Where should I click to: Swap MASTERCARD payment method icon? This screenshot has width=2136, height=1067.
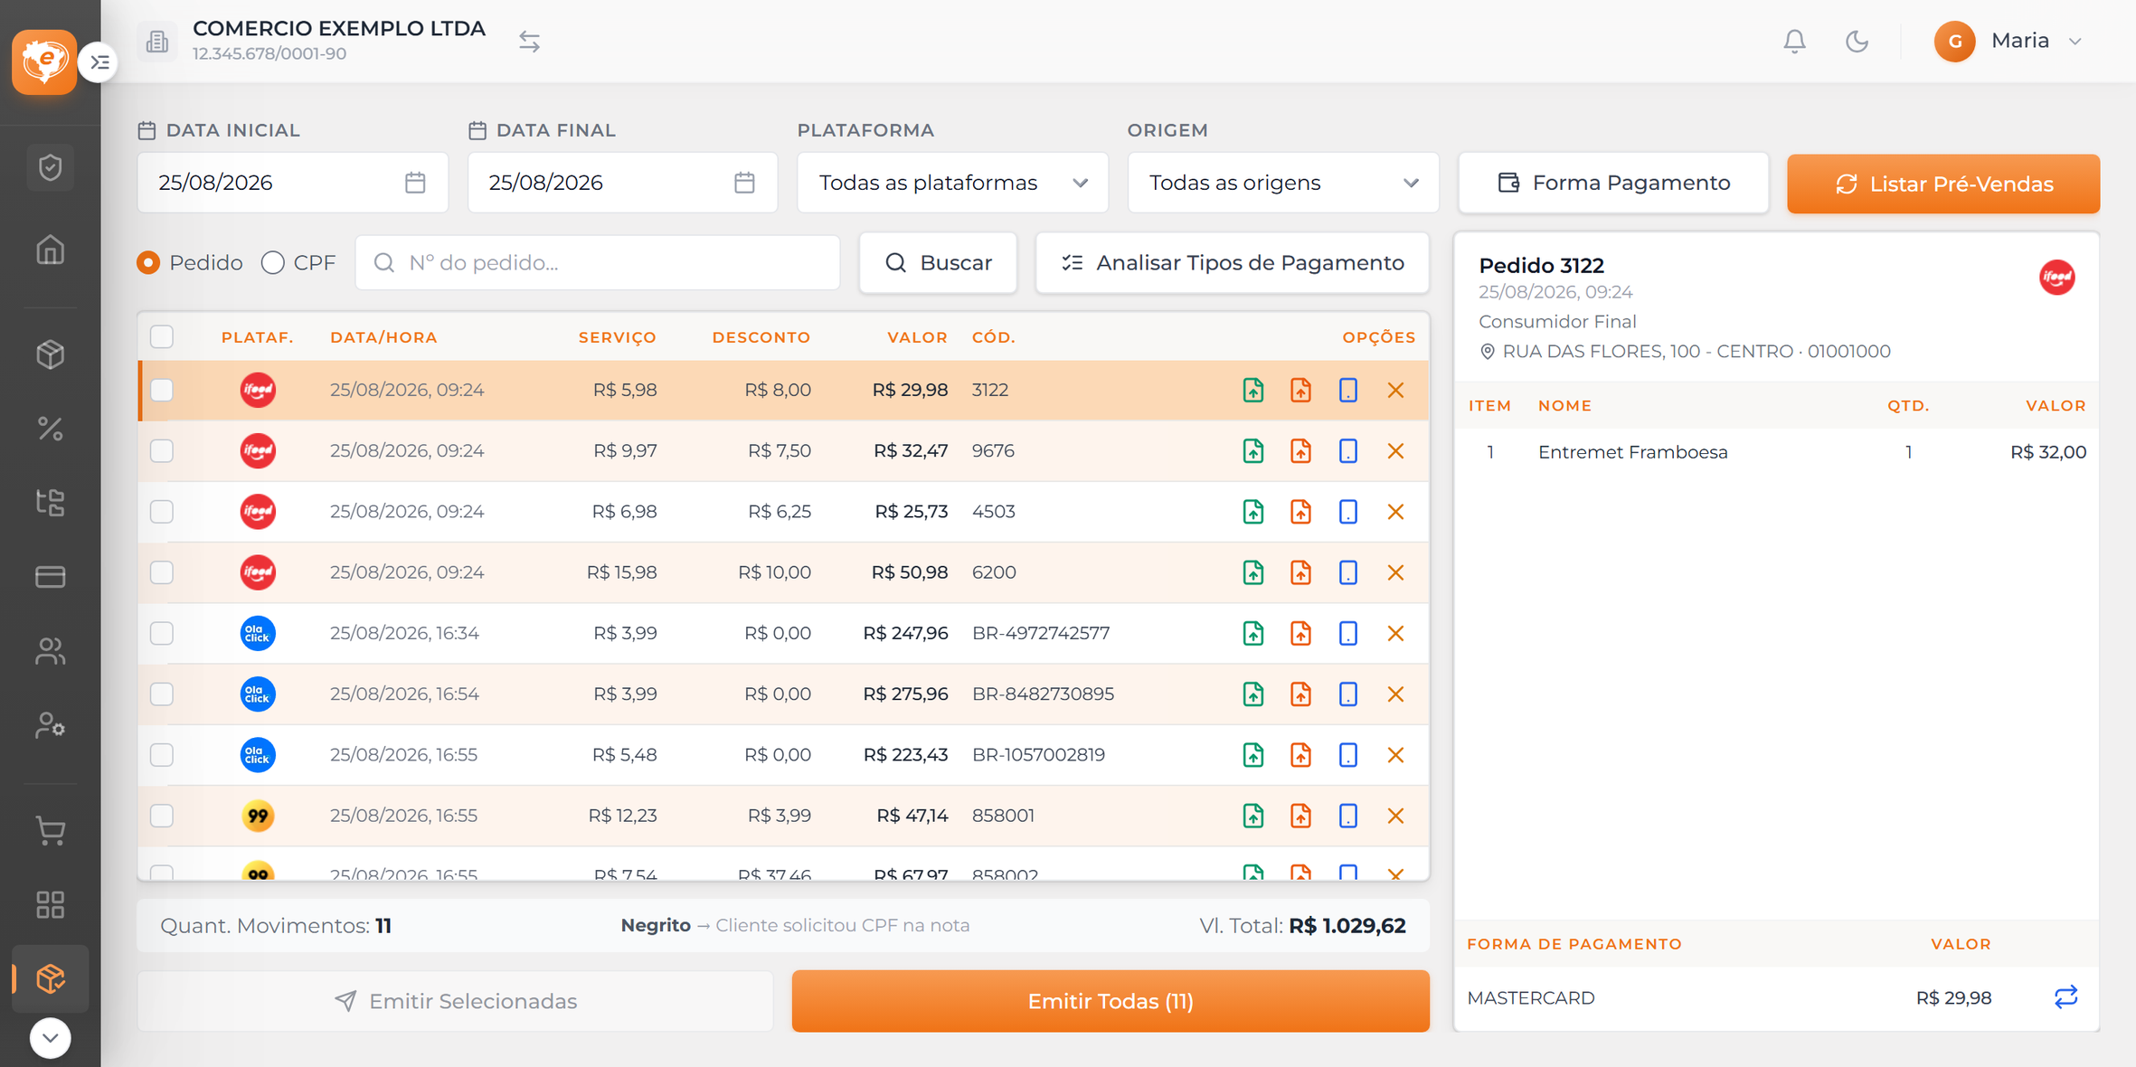click(2065, 997)
